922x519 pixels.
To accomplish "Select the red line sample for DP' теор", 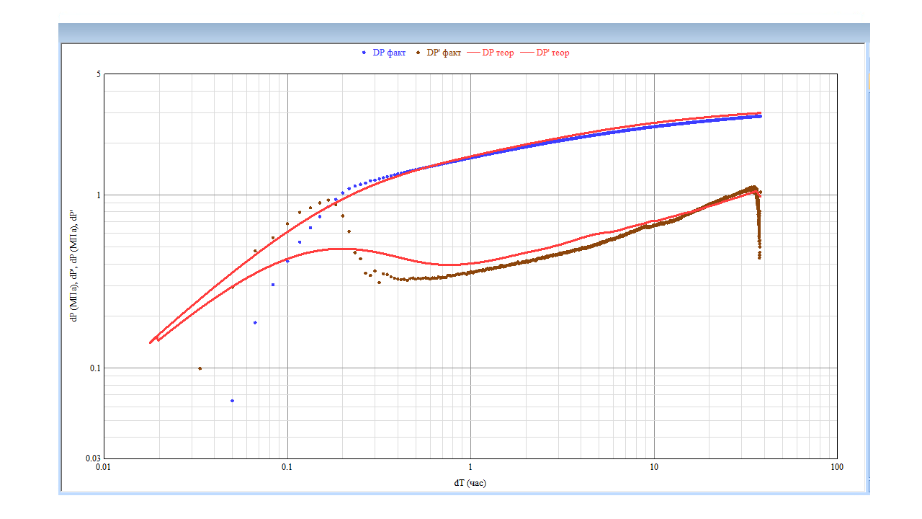I will click(x=527, y=53).
